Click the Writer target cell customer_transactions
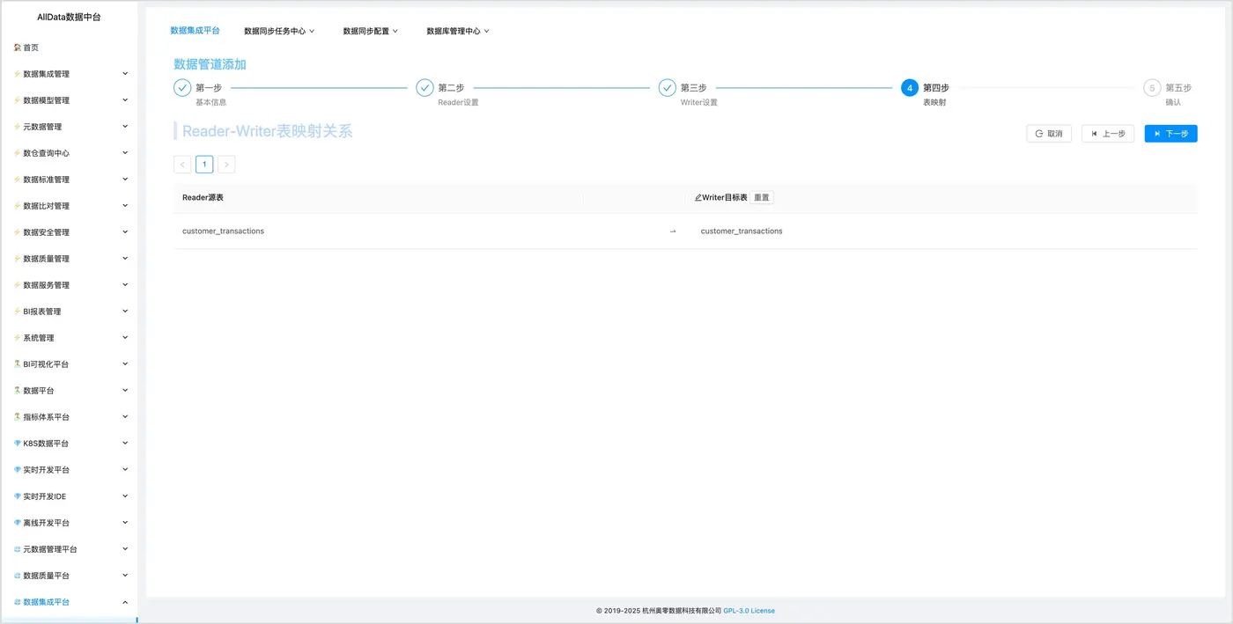This screenshot has height=624, width=1233. [742, 231]
